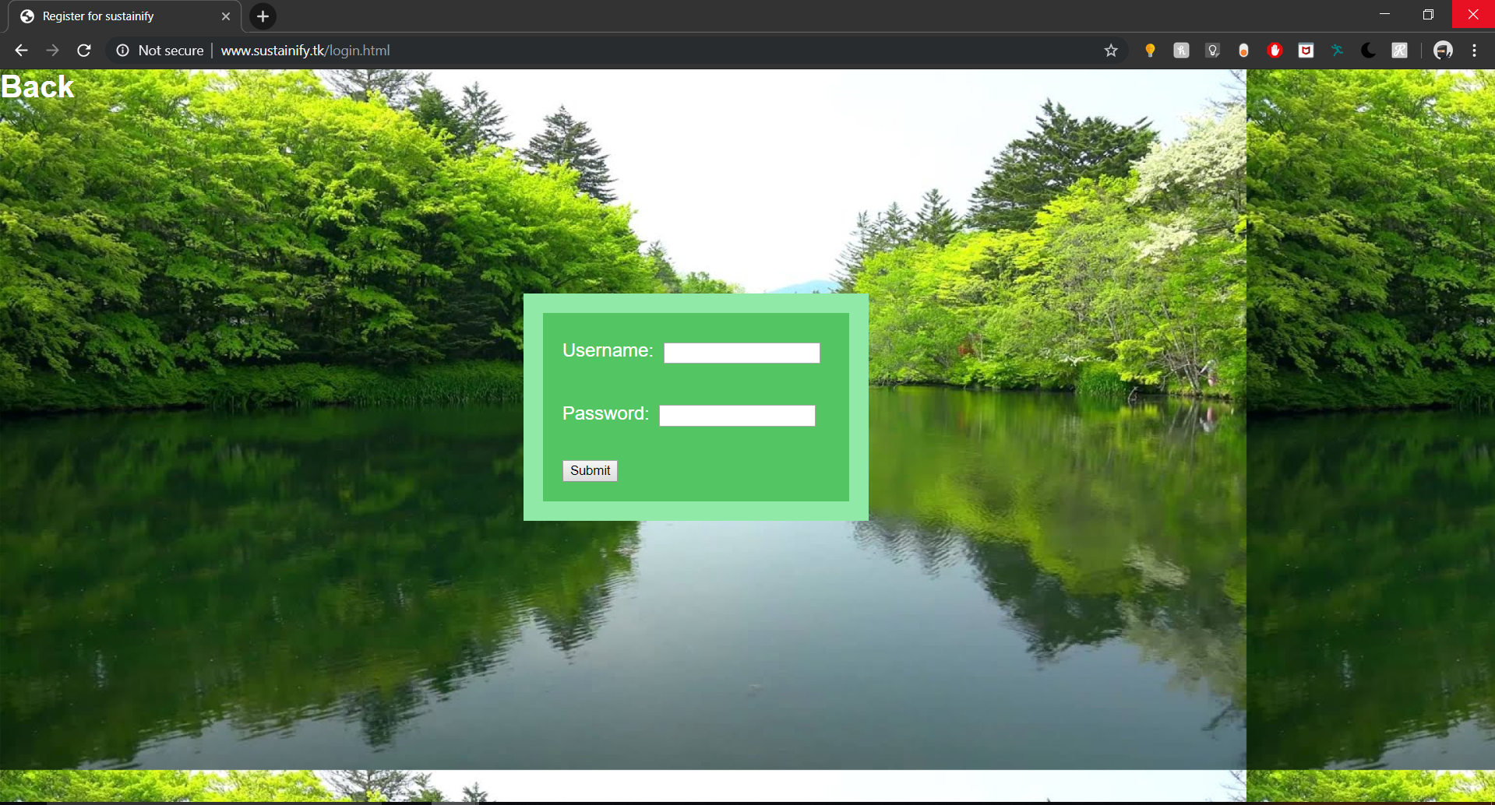Open the Chrome three-dot menu
Viewport: 1495px width, 805px height.
1474,51
